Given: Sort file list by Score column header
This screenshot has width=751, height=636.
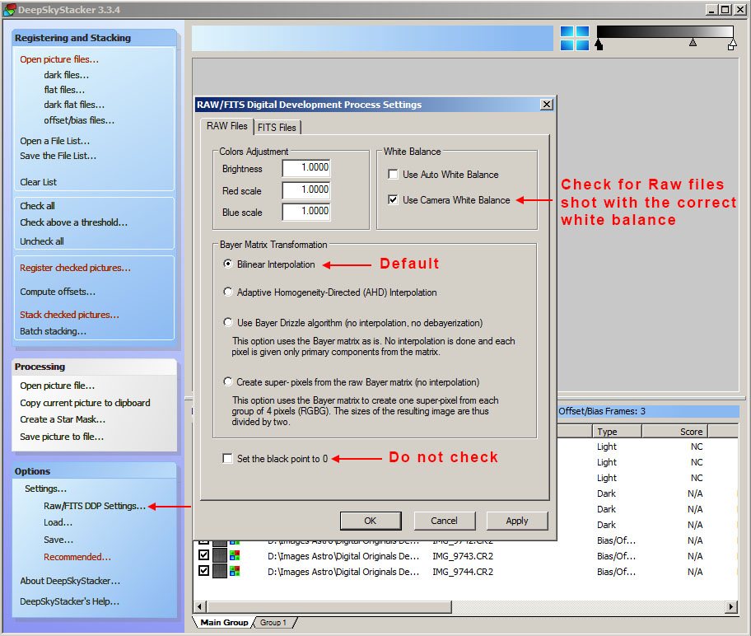Looking at the screenshot, I should pos(675,432).
